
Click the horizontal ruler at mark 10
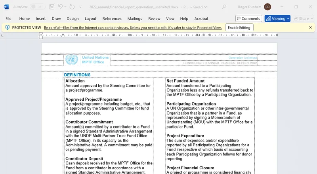point(153,35)
